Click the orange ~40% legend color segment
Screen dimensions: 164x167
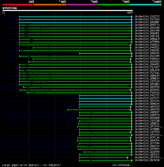point(50,5)
